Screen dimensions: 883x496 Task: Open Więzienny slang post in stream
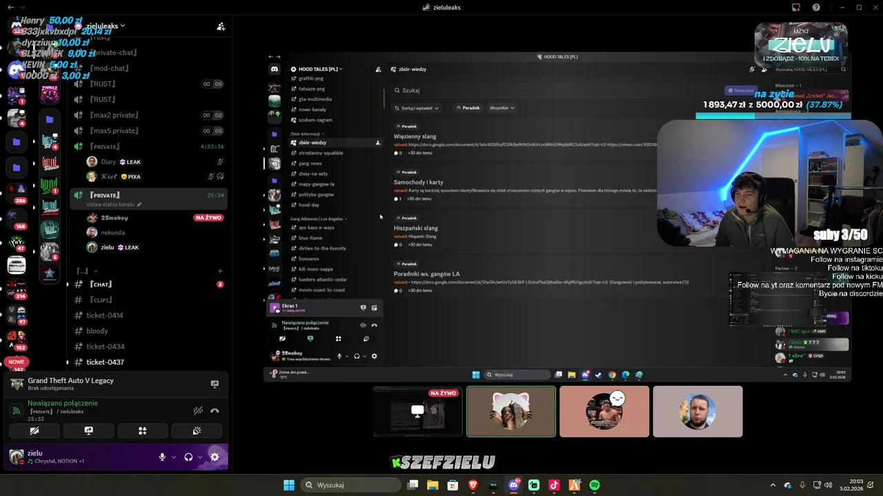click(415, 136)
